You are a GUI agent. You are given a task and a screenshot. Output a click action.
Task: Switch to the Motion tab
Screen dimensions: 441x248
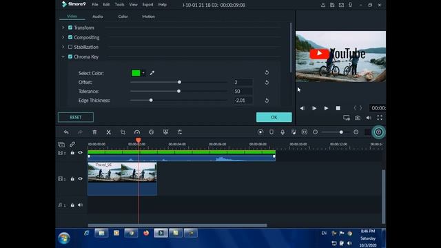pyautogui.click(x=149, y=17)
